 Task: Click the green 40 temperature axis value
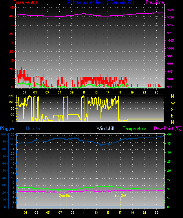coord(169,134)
